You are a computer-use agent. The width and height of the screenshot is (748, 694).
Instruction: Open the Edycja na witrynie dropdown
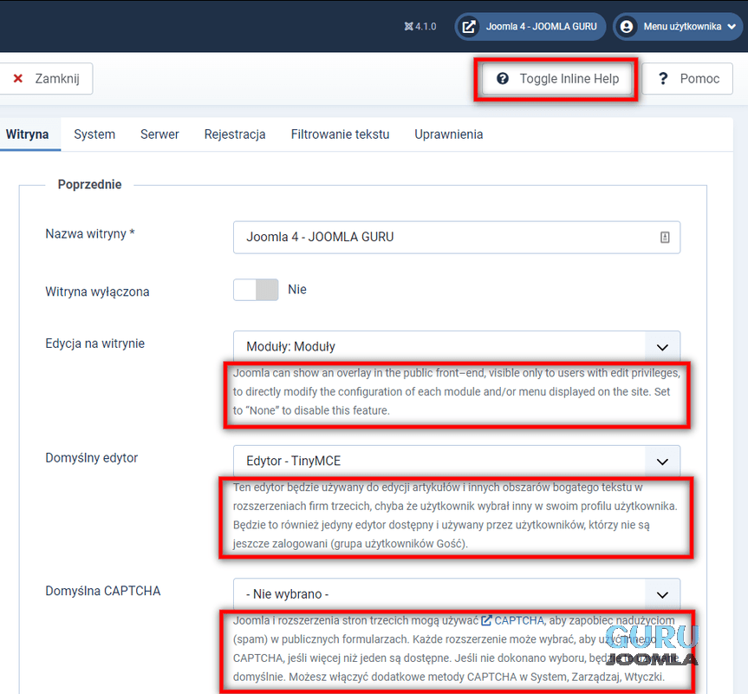coord(457,346)
